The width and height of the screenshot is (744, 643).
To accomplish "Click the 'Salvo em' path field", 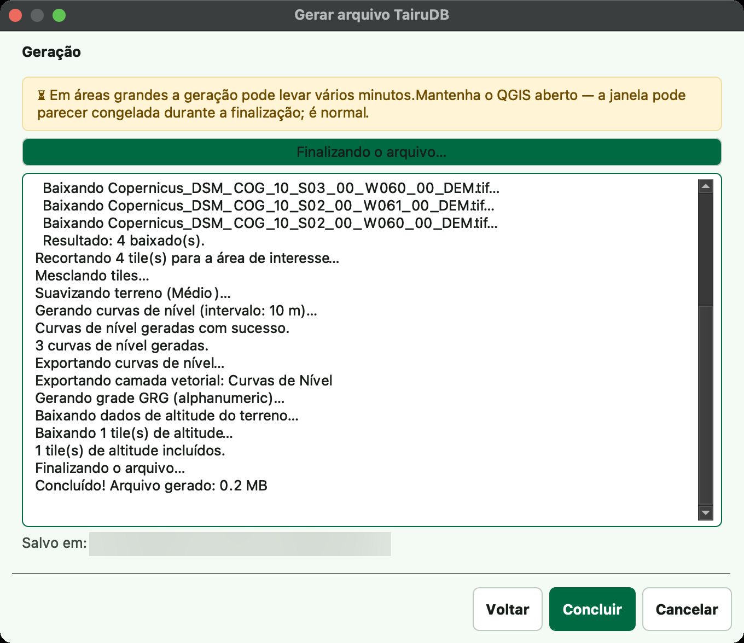I will (x=240, y=543).
